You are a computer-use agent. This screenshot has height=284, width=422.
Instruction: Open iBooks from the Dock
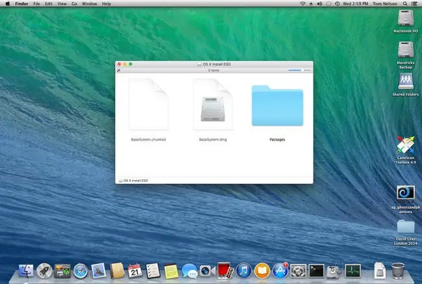pyautogui.click(x=262, y=270)
